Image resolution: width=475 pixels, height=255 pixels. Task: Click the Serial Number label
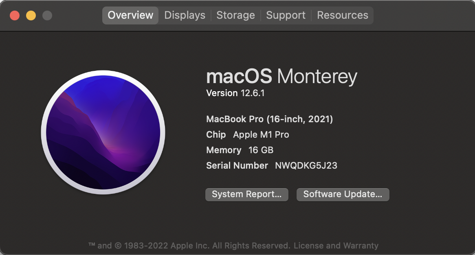[237, 165]
